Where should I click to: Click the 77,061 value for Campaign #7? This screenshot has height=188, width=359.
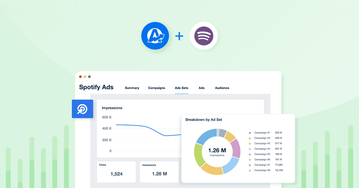279,165
